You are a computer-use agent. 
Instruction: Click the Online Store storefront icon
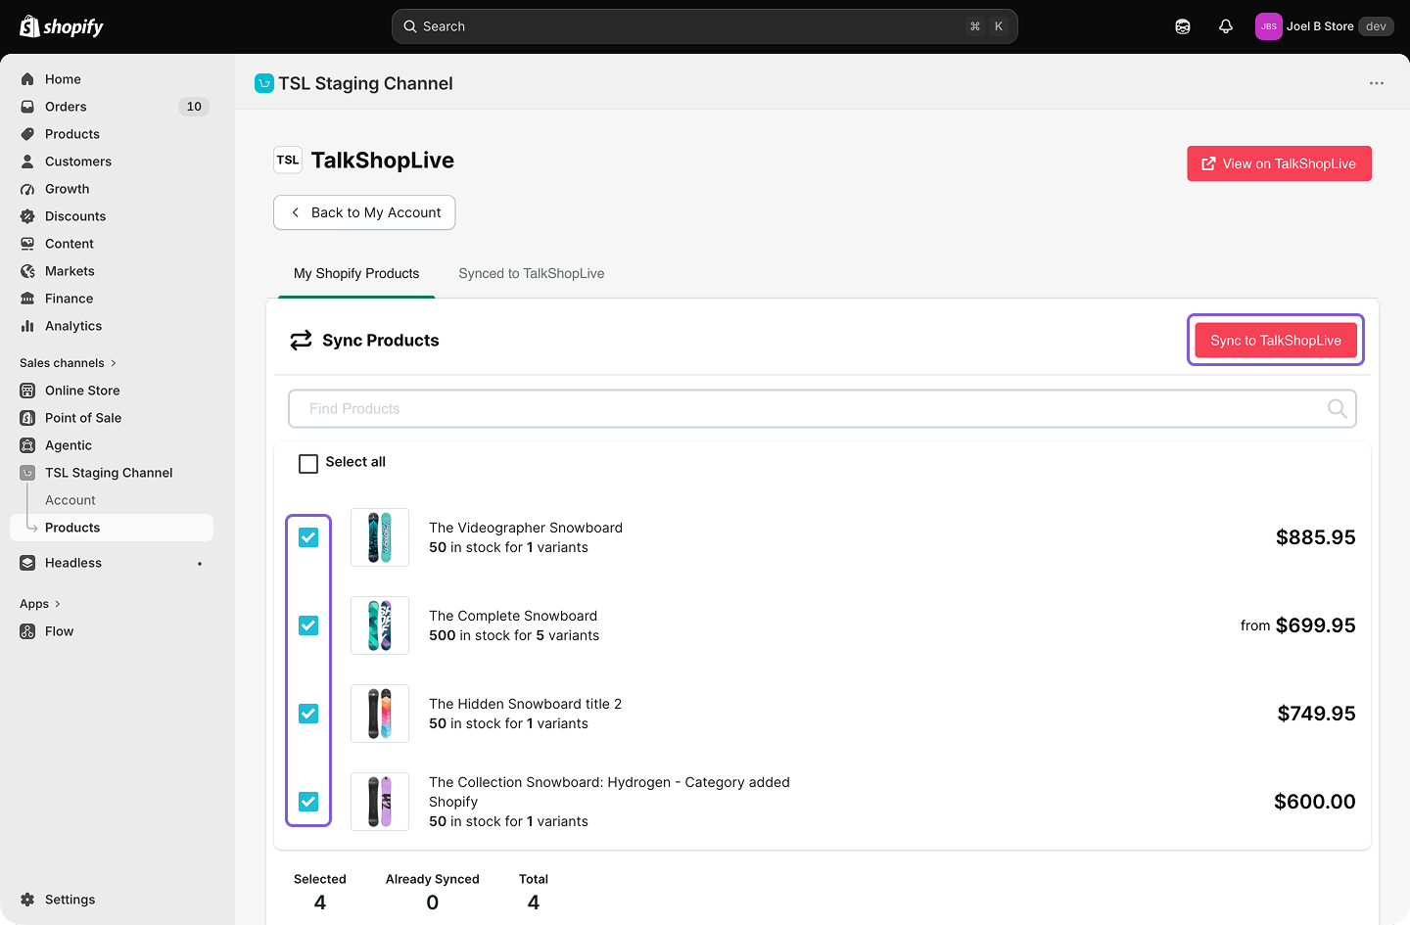(27, 391)
